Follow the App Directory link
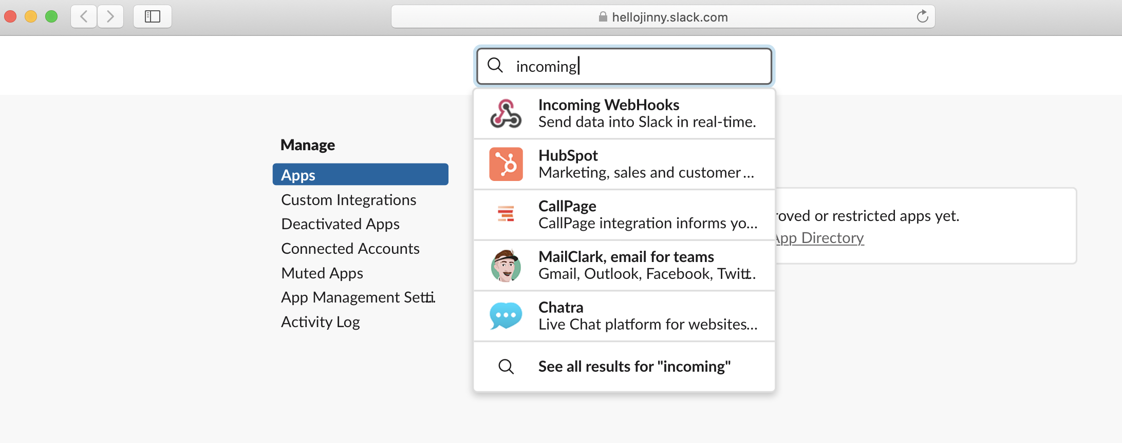Screen dimensions: 1122x443 (820, 238)
